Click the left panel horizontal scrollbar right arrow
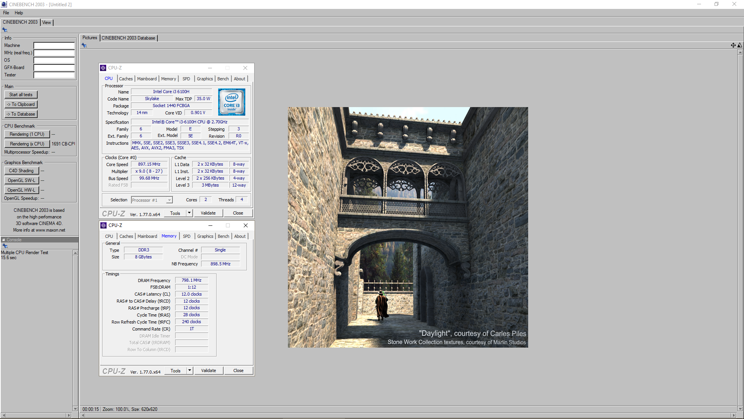 69,416
